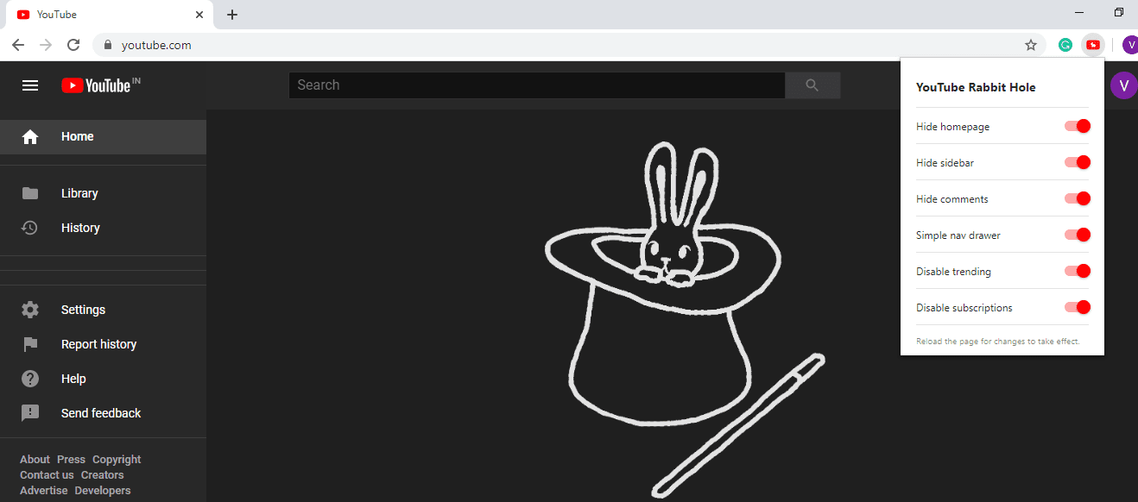Click the Report history flag icon
Viewport: 1138px width, 502px height.
[30, 343]
